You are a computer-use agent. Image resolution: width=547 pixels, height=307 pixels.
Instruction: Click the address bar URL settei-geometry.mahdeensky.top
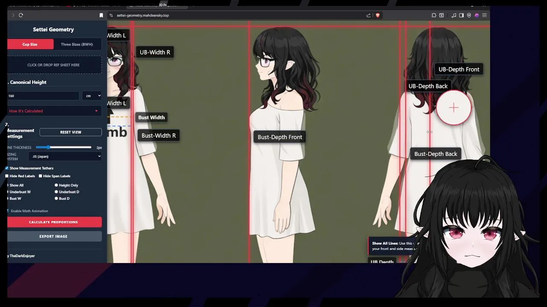143,15
